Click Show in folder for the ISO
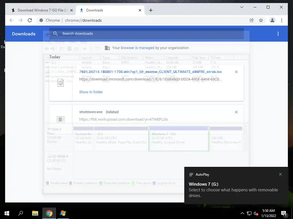Image resolution: width=293 pixels, height=219 pixels. [x=91, y=92]
